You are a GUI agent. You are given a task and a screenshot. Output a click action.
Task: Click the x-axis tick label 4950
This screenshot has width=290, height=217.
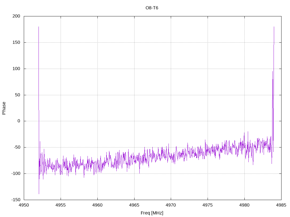24,205
